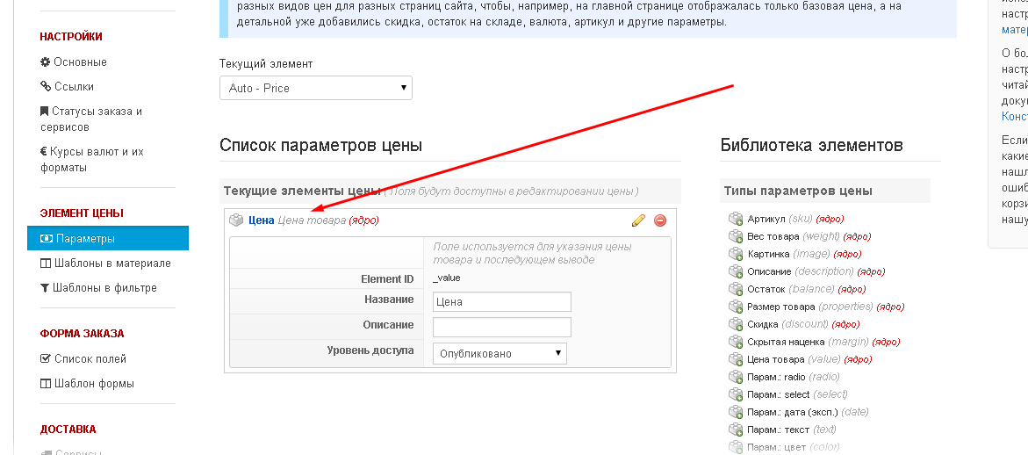Open the Текущий элемент dropdown
Viewport: 1028px width, 455px height.
coord(316,88)
